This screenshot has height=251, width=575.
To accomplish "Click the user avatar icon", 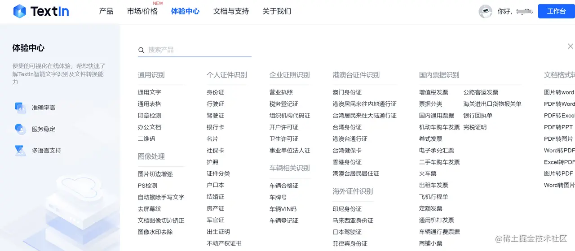I will tap(486, 11).
